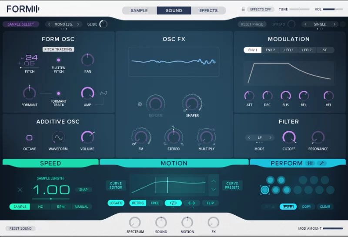
Task: Click the FM knob
Action: (x=141, y=137)
